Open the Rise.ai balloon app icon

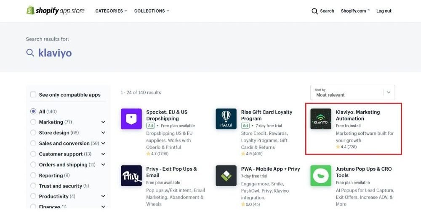pyautogui.click(x=226, y=119)
